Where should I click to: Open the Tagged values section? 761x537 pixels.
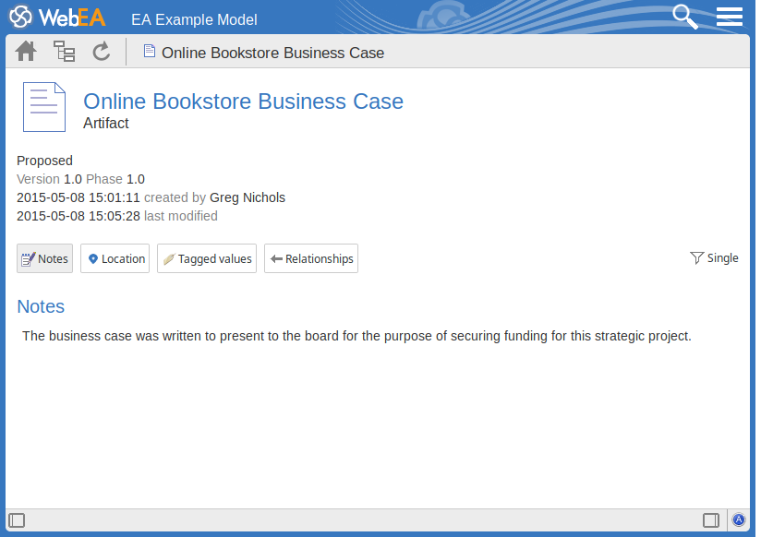[x=207, y=258]
